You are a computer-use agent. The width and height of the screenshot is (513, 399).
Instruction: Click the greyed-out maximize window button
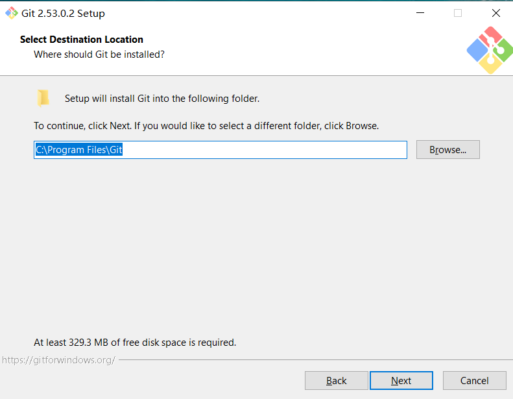[458, 13]
